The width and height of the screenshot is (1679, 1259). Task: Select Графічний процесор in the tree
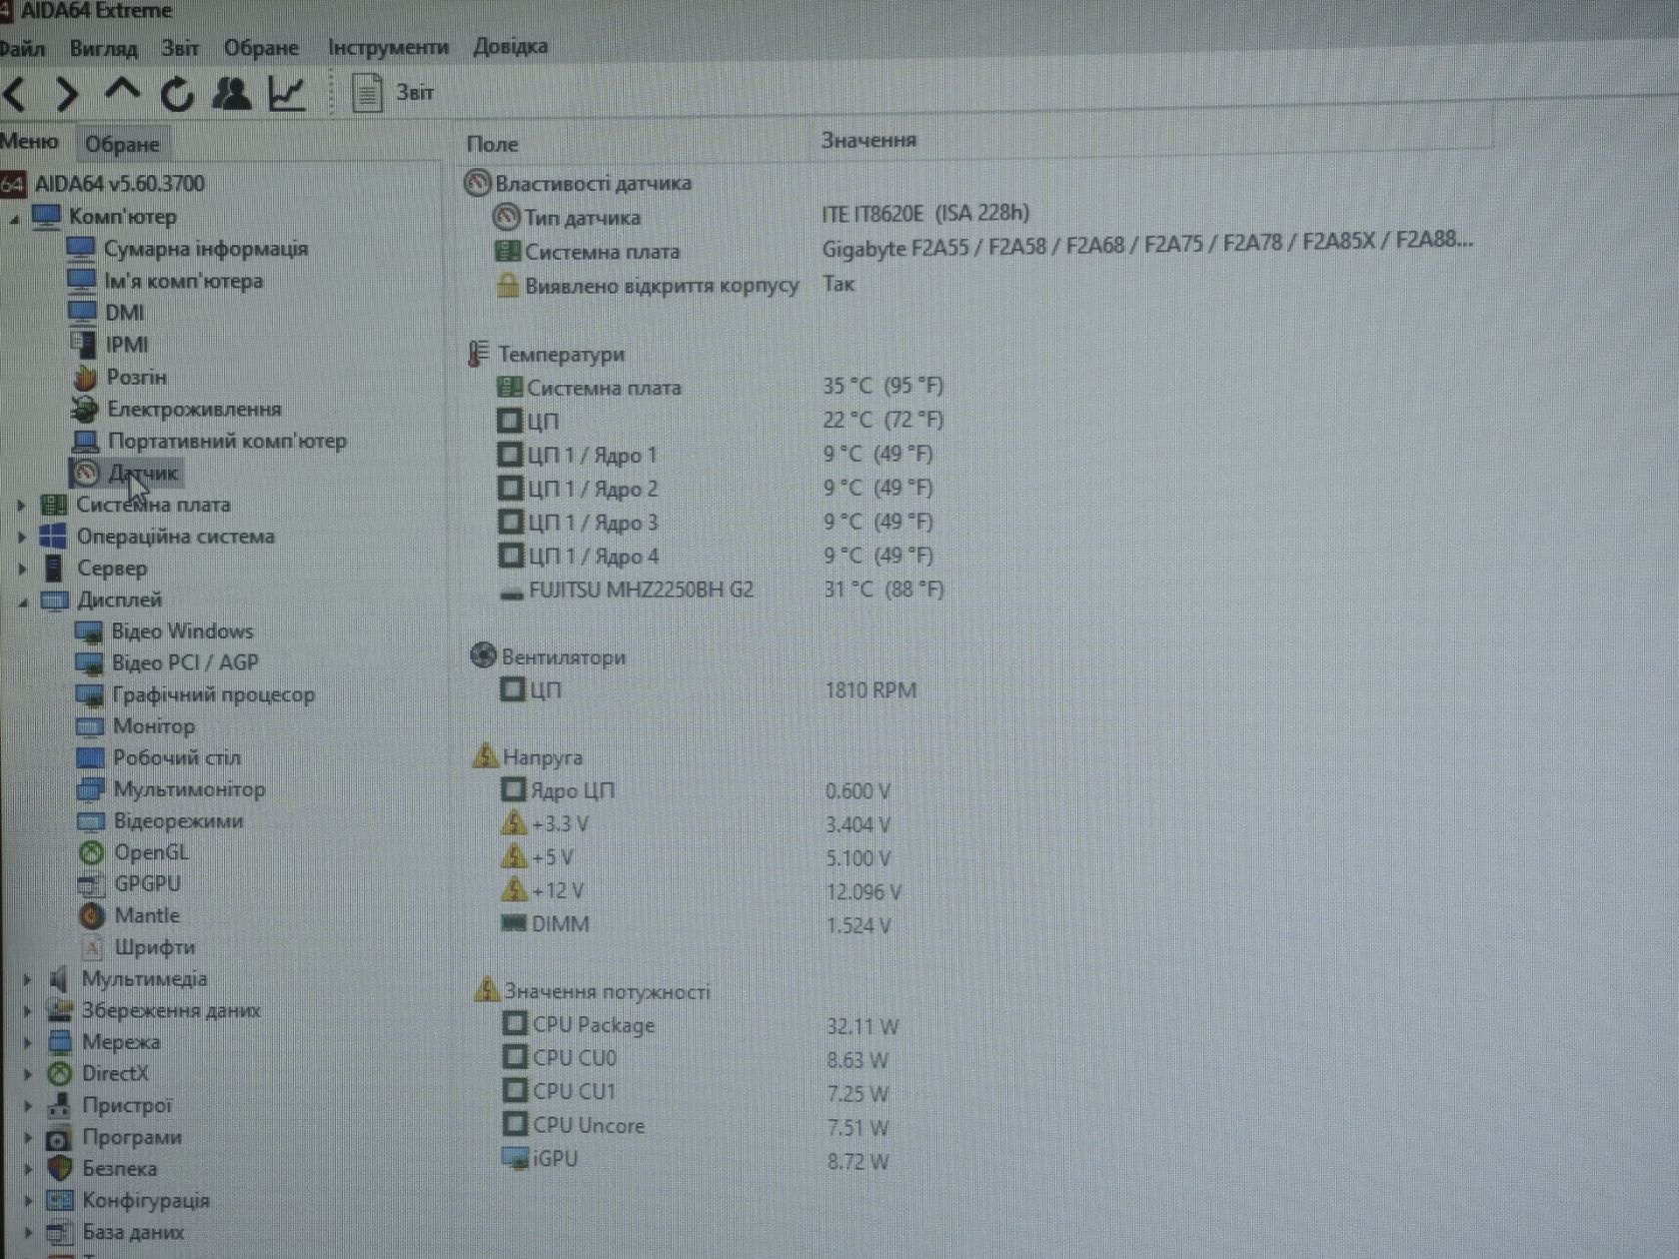(x=213, y=694)
